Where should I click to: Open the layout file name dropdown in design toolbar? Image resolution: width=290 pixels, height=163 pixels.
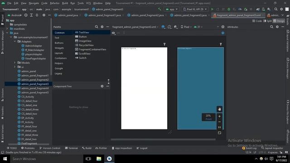[x=135, y=27]
